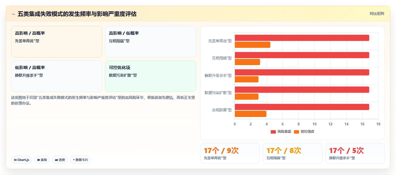
Task: Click the red bar for 互相甩锅"型
Action: (x=302, y=55)
